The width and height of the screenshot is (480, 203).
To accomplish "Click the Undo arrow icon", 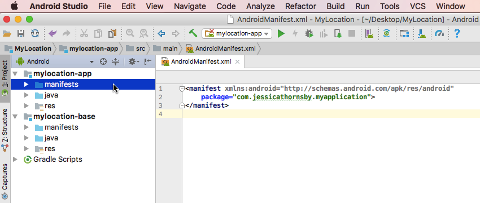I will [x=53, y=33].
